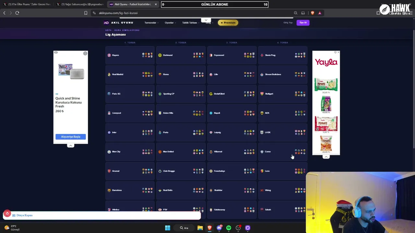
Task: Click the Liverpool club crest
Action: point(109,113)
